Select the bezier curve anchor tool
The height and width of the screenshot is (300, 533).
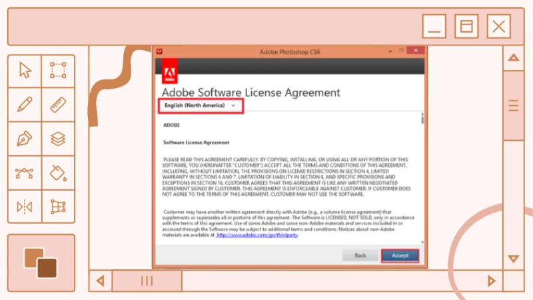click(x=25, y=173)
